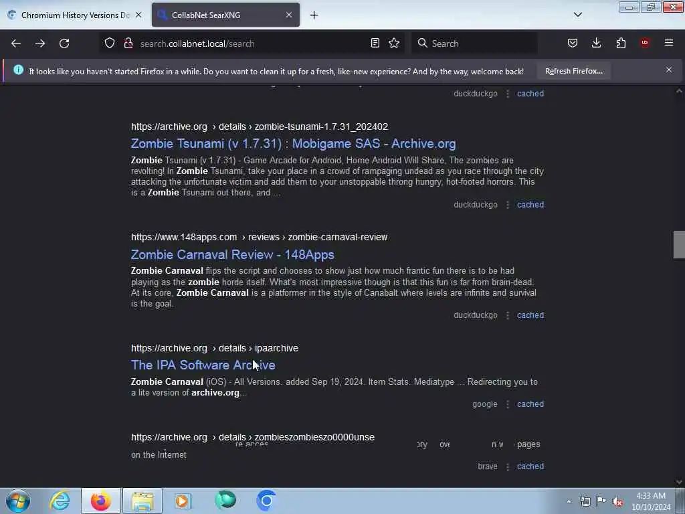Open the Chromium taskbar icon
Screen dimensions: 685x514
click(266, 501)
